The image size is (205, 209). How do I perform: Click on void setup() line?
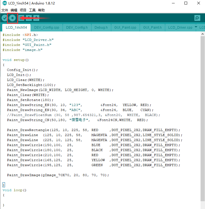16,60
